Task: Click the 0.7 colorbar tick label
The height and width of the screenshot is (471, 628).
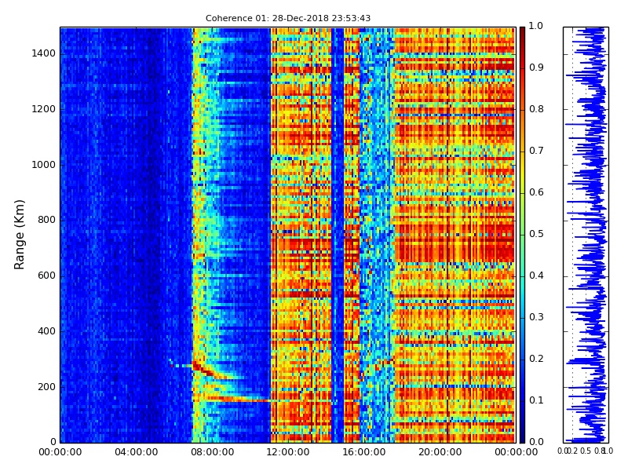Action: tap(536, 151)
